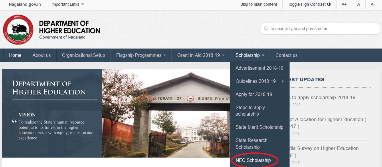Click into the search input field
The image size is (382, 167).
point(320,29)
